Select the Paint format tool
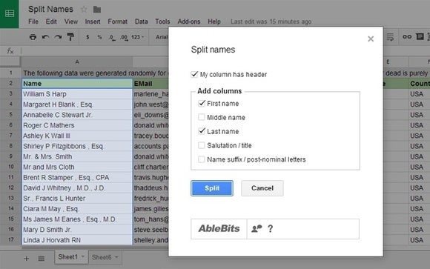The height and width of the screenshot is (269, 430). [x=70, y=37]
